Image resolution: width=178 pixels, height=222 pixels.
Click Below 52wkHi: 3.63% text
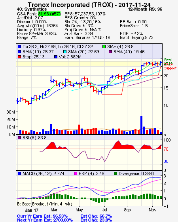(x=37, y=34)
